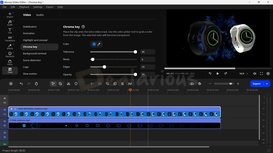273x153 pixels.
Task: Toggle visibility of 217488_medium.mp4 track
Action: (5, 121)
